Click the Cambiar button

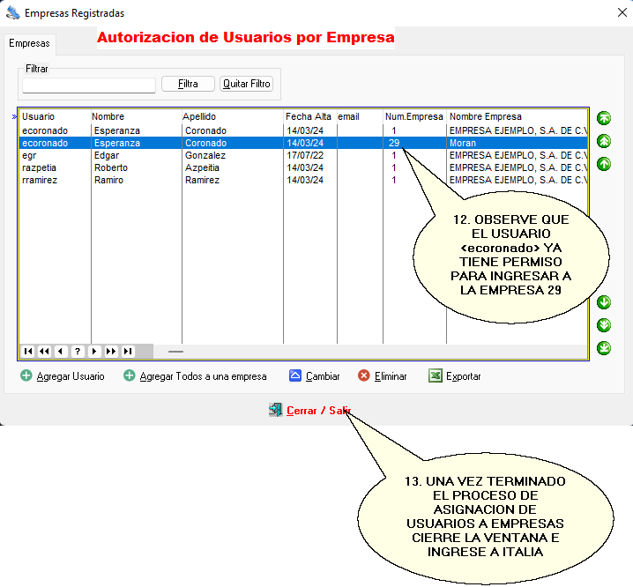315,375
